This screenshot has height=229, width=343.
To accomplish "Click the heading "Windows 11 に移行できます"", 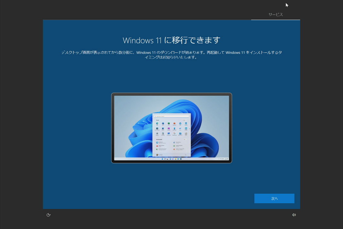I will tap(171, 40).
